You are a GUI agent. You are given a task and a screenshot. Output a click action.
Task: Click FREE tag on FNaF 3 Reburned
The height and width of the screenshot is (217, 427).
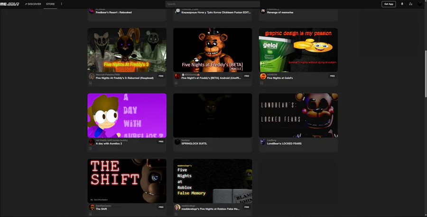point(161,76)
